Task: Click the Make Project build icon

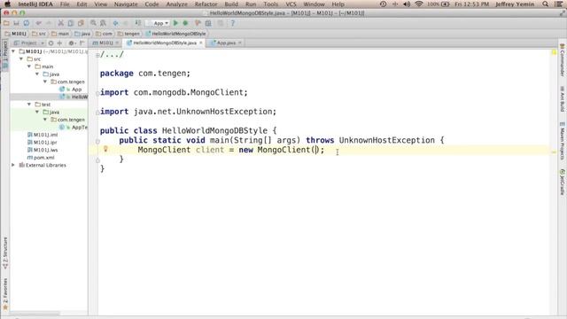Action: [138, 23]
